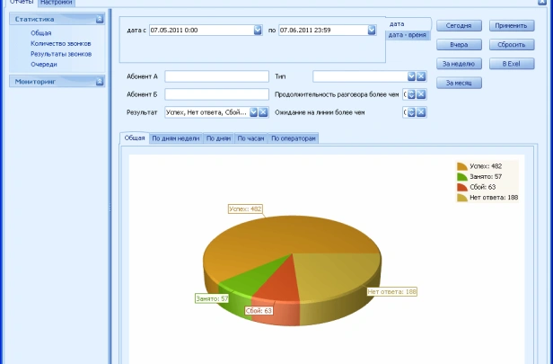Open the Результат dropdown arrow

pos(254,112)
